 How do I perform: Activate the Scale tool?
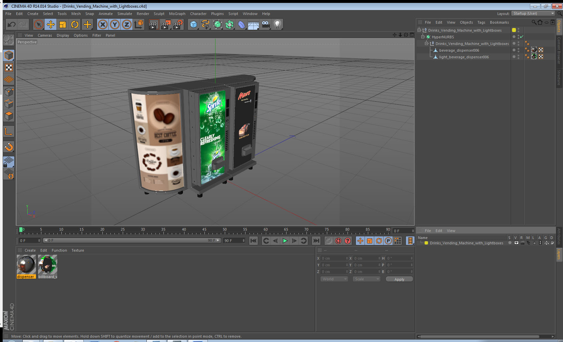point(63,24)
